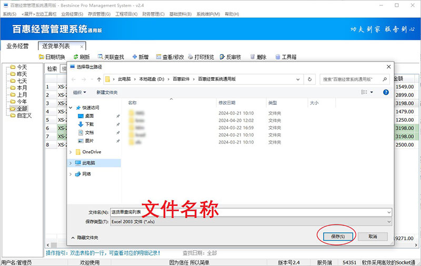Open the 文件名 dropdown arrow
This screenshot has width=421, height=266.
pos(389,212)
